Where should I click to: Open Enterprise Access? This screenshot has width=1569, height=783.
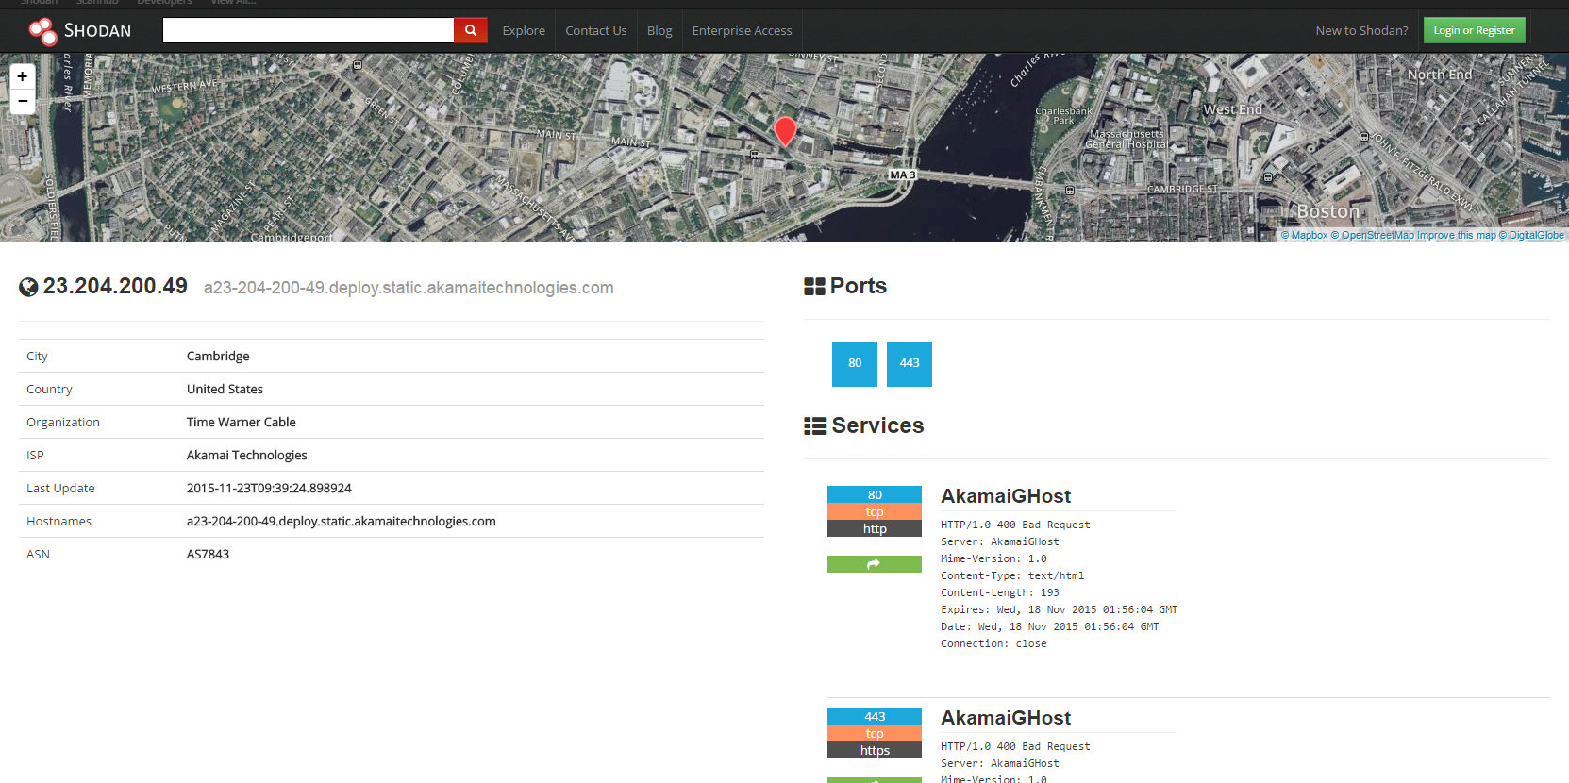click(x=742, y=30)
